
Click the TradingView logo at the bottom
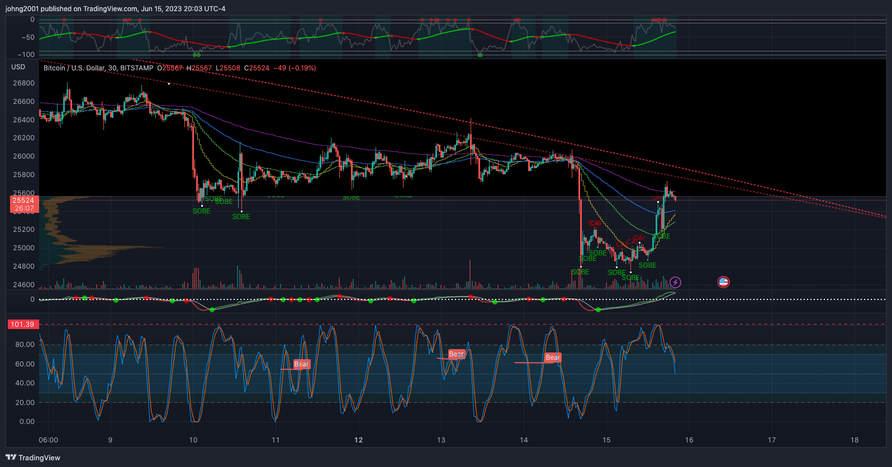pos(33,458)
